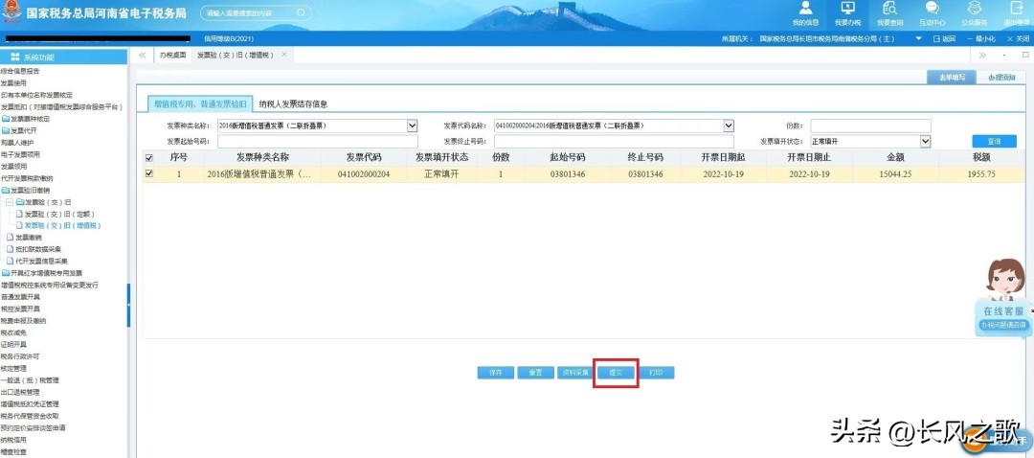The image size is (1034, 458).
Task: Click the 提交 submit button
Action: 616,373
